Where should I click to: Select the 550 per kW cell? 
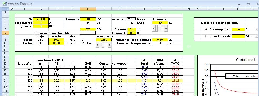tap(88, 29)
